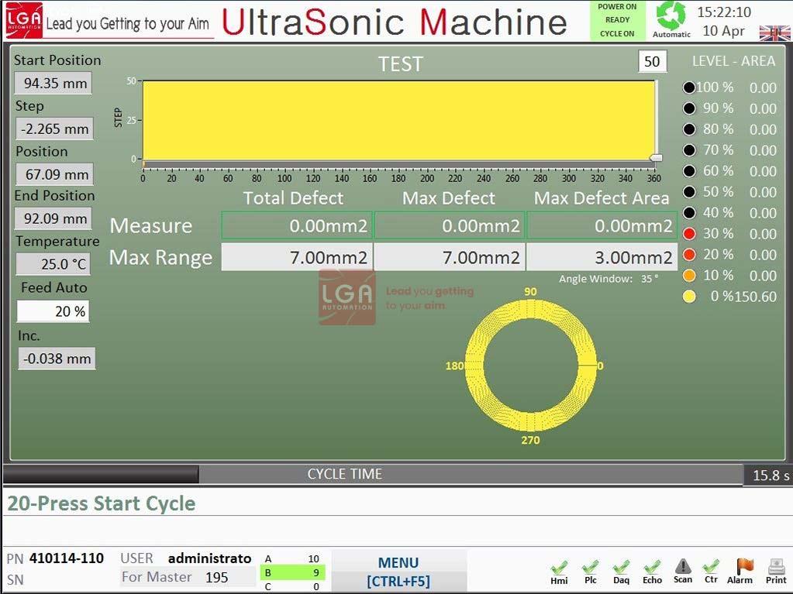793x594 pixels.
Task: Click the 30 % red level dot
Action: [x=689, y=233]
